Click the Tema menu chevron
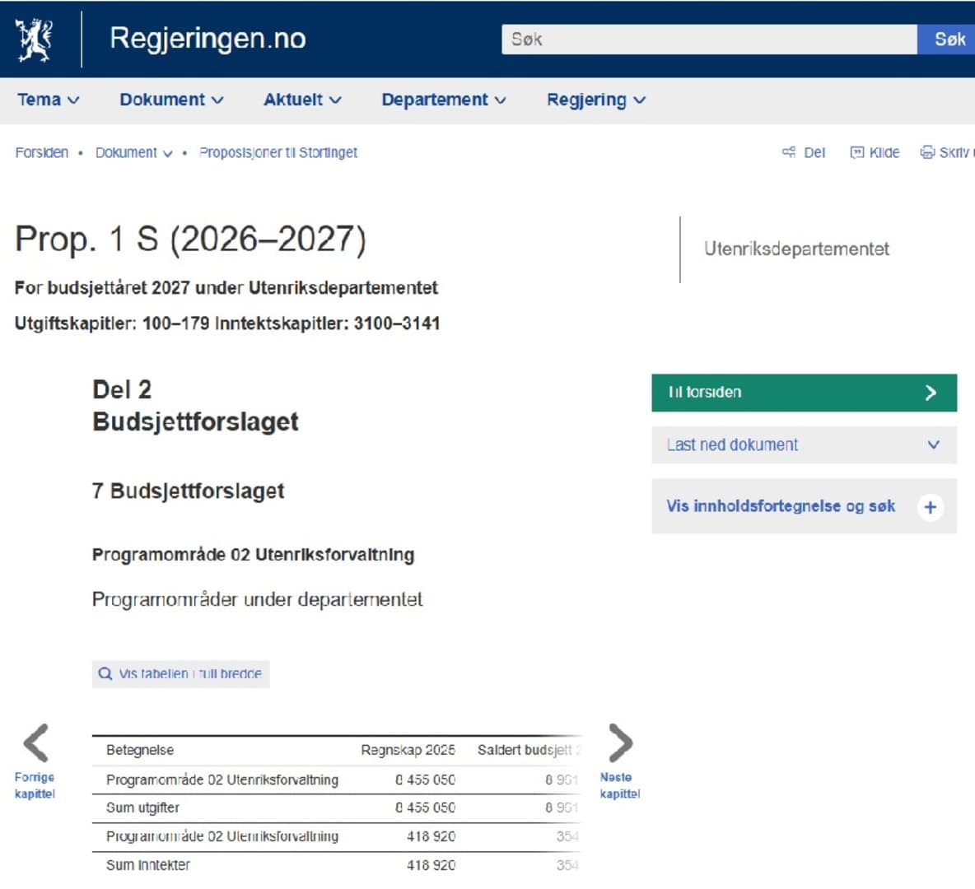This screenshot has height=889, width=975. click(x=73, y=100)
